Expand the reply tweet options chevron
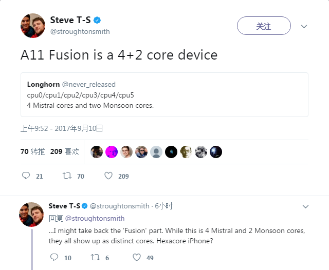The image size is (329, 270). click(x=305, y=206)
